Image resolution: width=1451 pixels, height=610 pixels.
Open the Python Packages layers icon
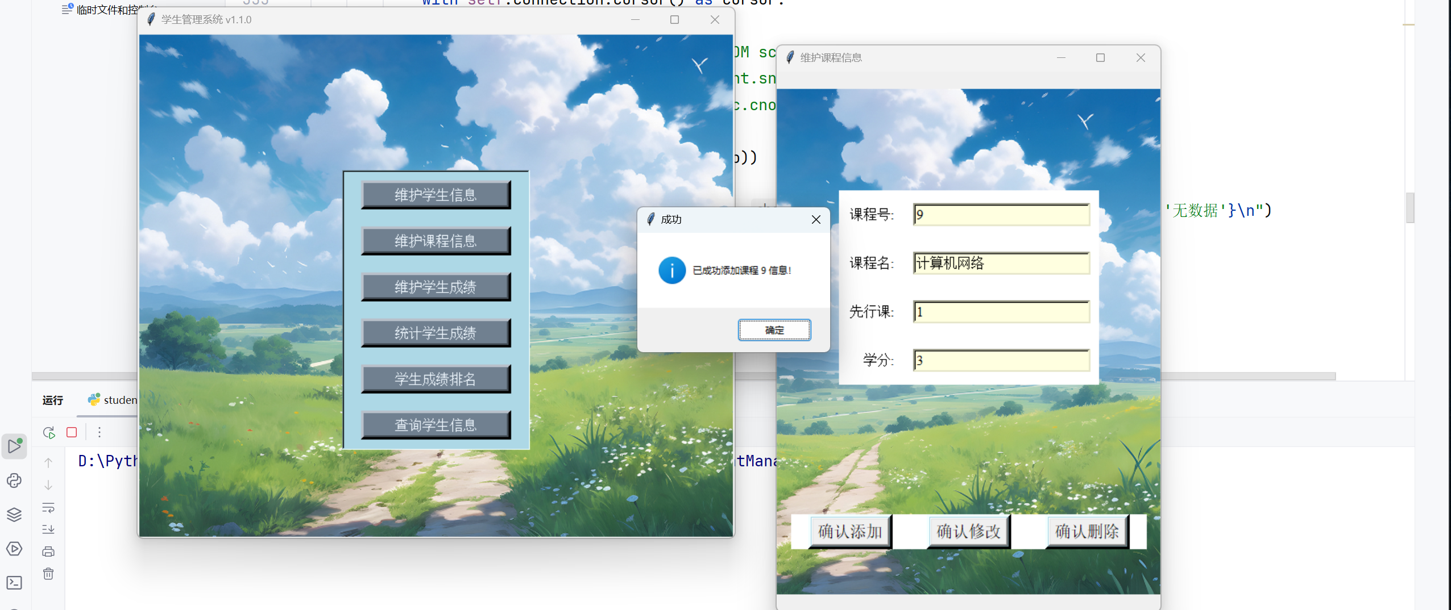click(x=14, y=515)
